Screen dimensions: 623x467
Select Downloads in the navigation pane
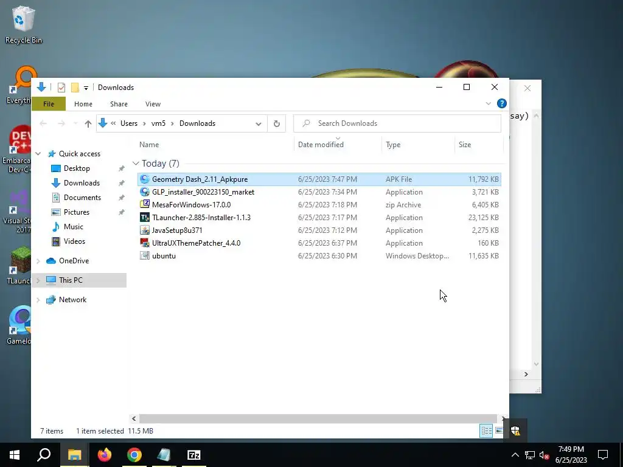tap(82, 183)
